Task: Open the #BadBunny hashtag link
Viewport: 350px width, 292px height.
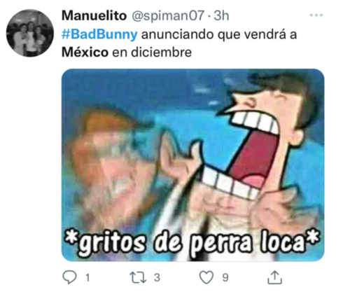Action: pos(99,34)
